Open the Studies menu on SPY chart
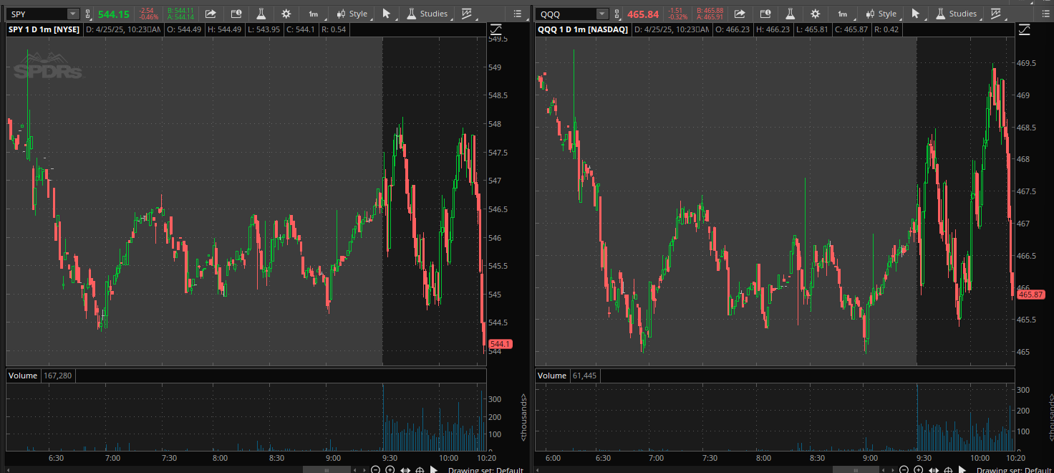1054x473 pixels. (427, 14)
